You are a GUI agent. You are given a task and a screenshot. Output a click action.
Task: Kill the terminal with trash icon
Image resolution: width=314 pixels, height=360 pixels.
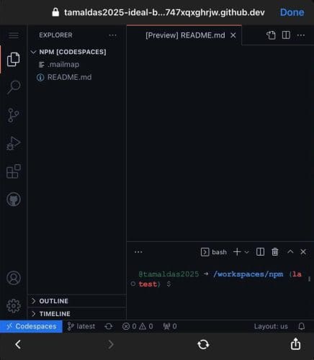coord(275,252)
